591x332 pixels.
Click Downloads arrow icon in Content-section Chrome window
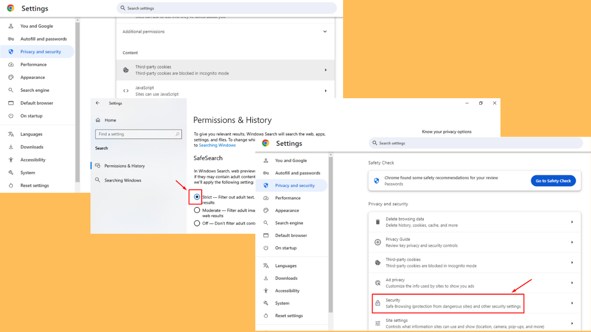click(11, 147)
